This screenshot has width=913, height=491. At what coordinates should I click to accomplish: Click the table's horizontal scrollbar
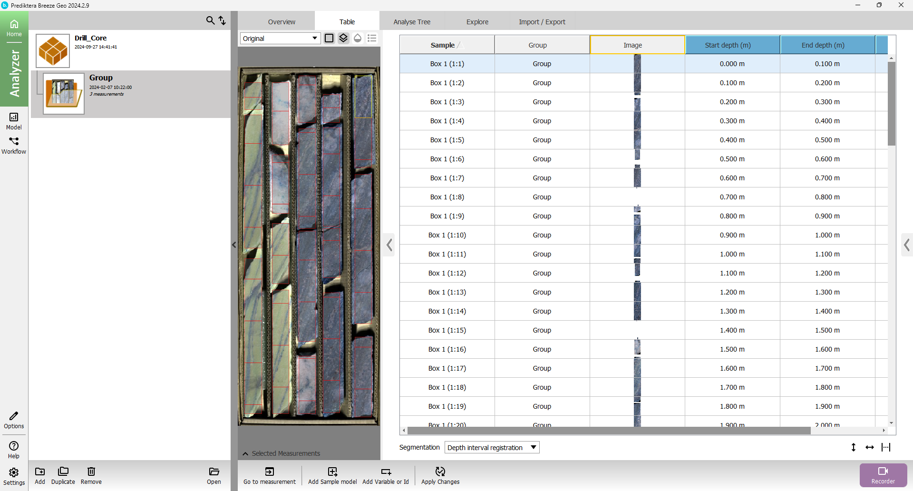pos(609,431)
